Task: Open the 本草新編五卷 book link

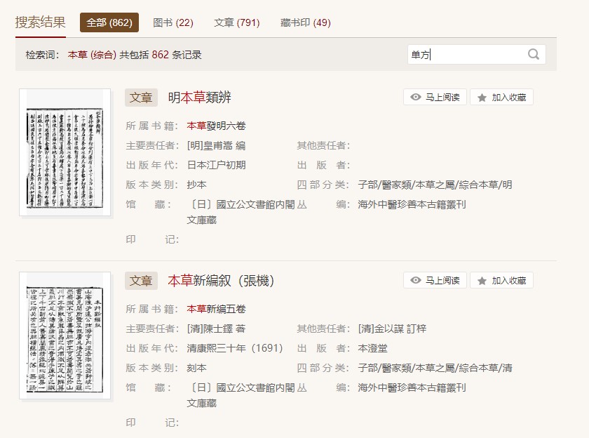Action: click(x=217, y=310)
